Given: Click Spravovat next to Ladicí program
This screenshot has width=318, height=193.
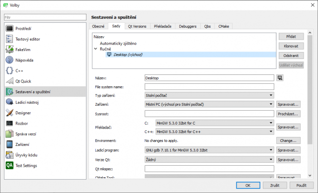Looking at the screenshot, I should 288,150.
